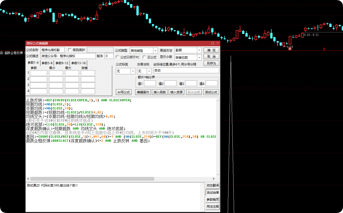Show the 动态翻译 panel

(212, 185)
